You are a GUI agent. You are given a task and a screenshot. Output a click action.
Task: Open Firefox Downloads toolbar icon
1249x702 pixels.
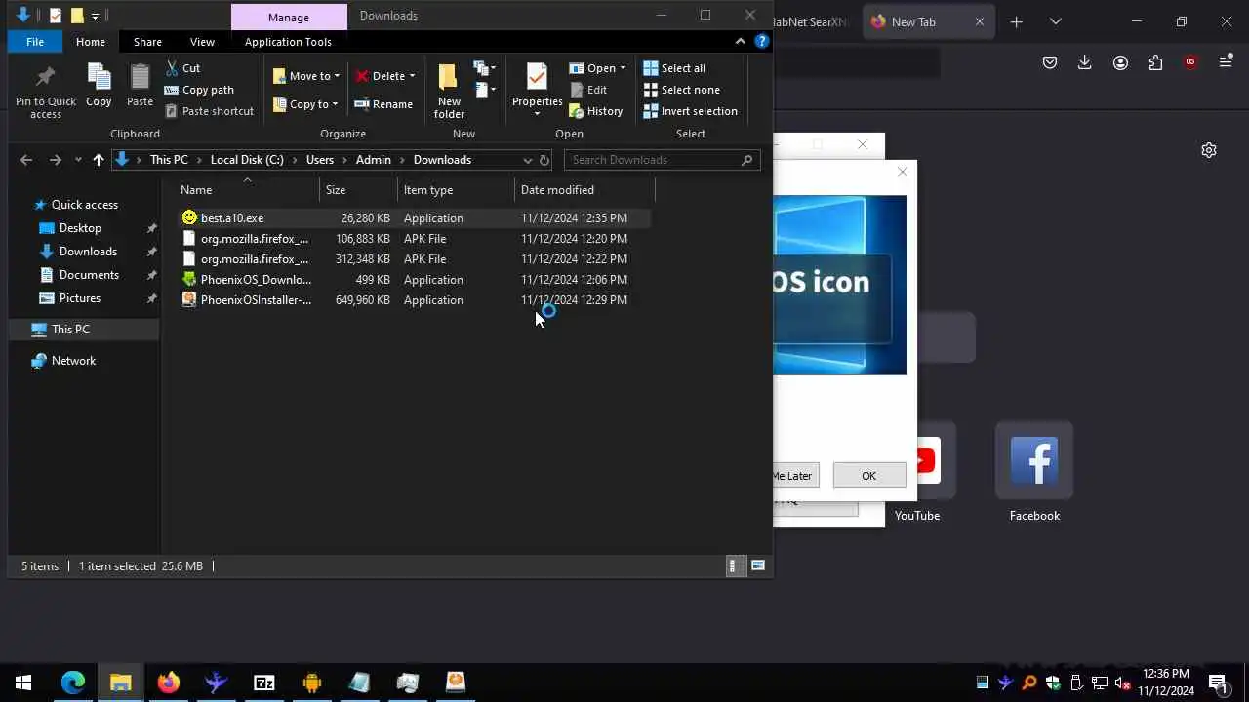click(x=1084, y=62)
